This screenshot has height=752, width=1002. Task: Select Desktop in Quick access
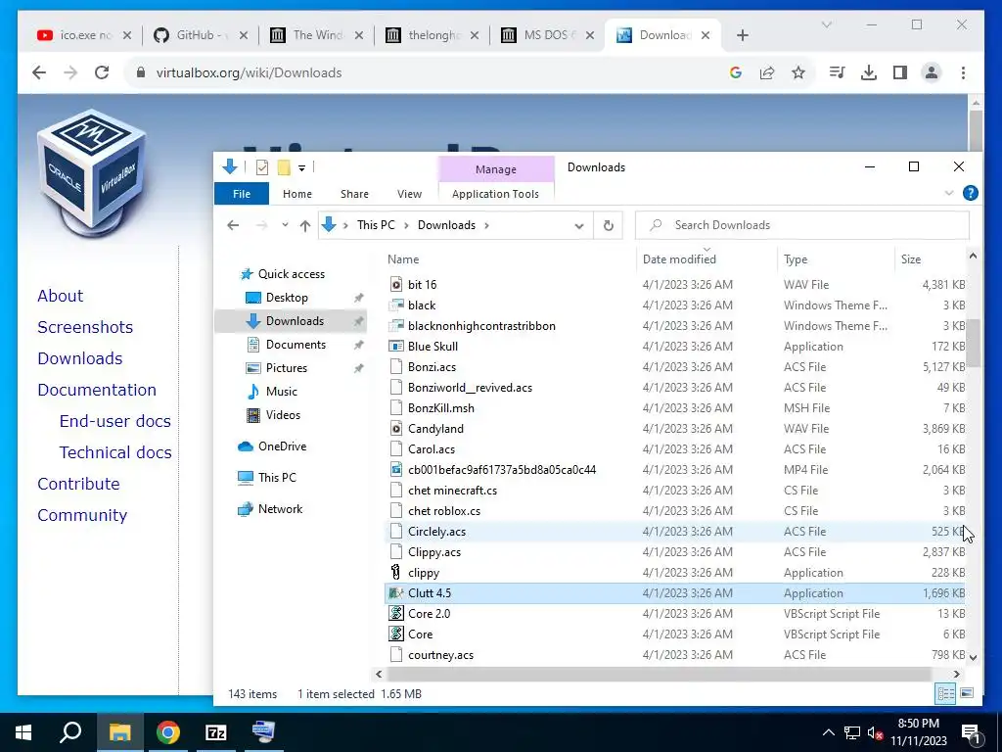click(287, 298)
